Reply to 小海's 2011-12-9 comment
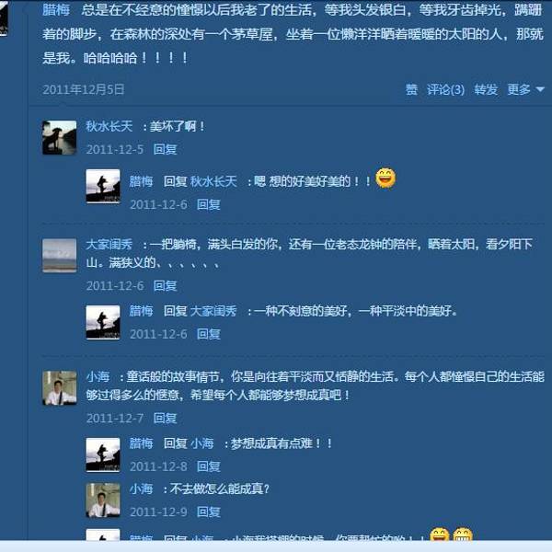552x552 pixels. 209,512
